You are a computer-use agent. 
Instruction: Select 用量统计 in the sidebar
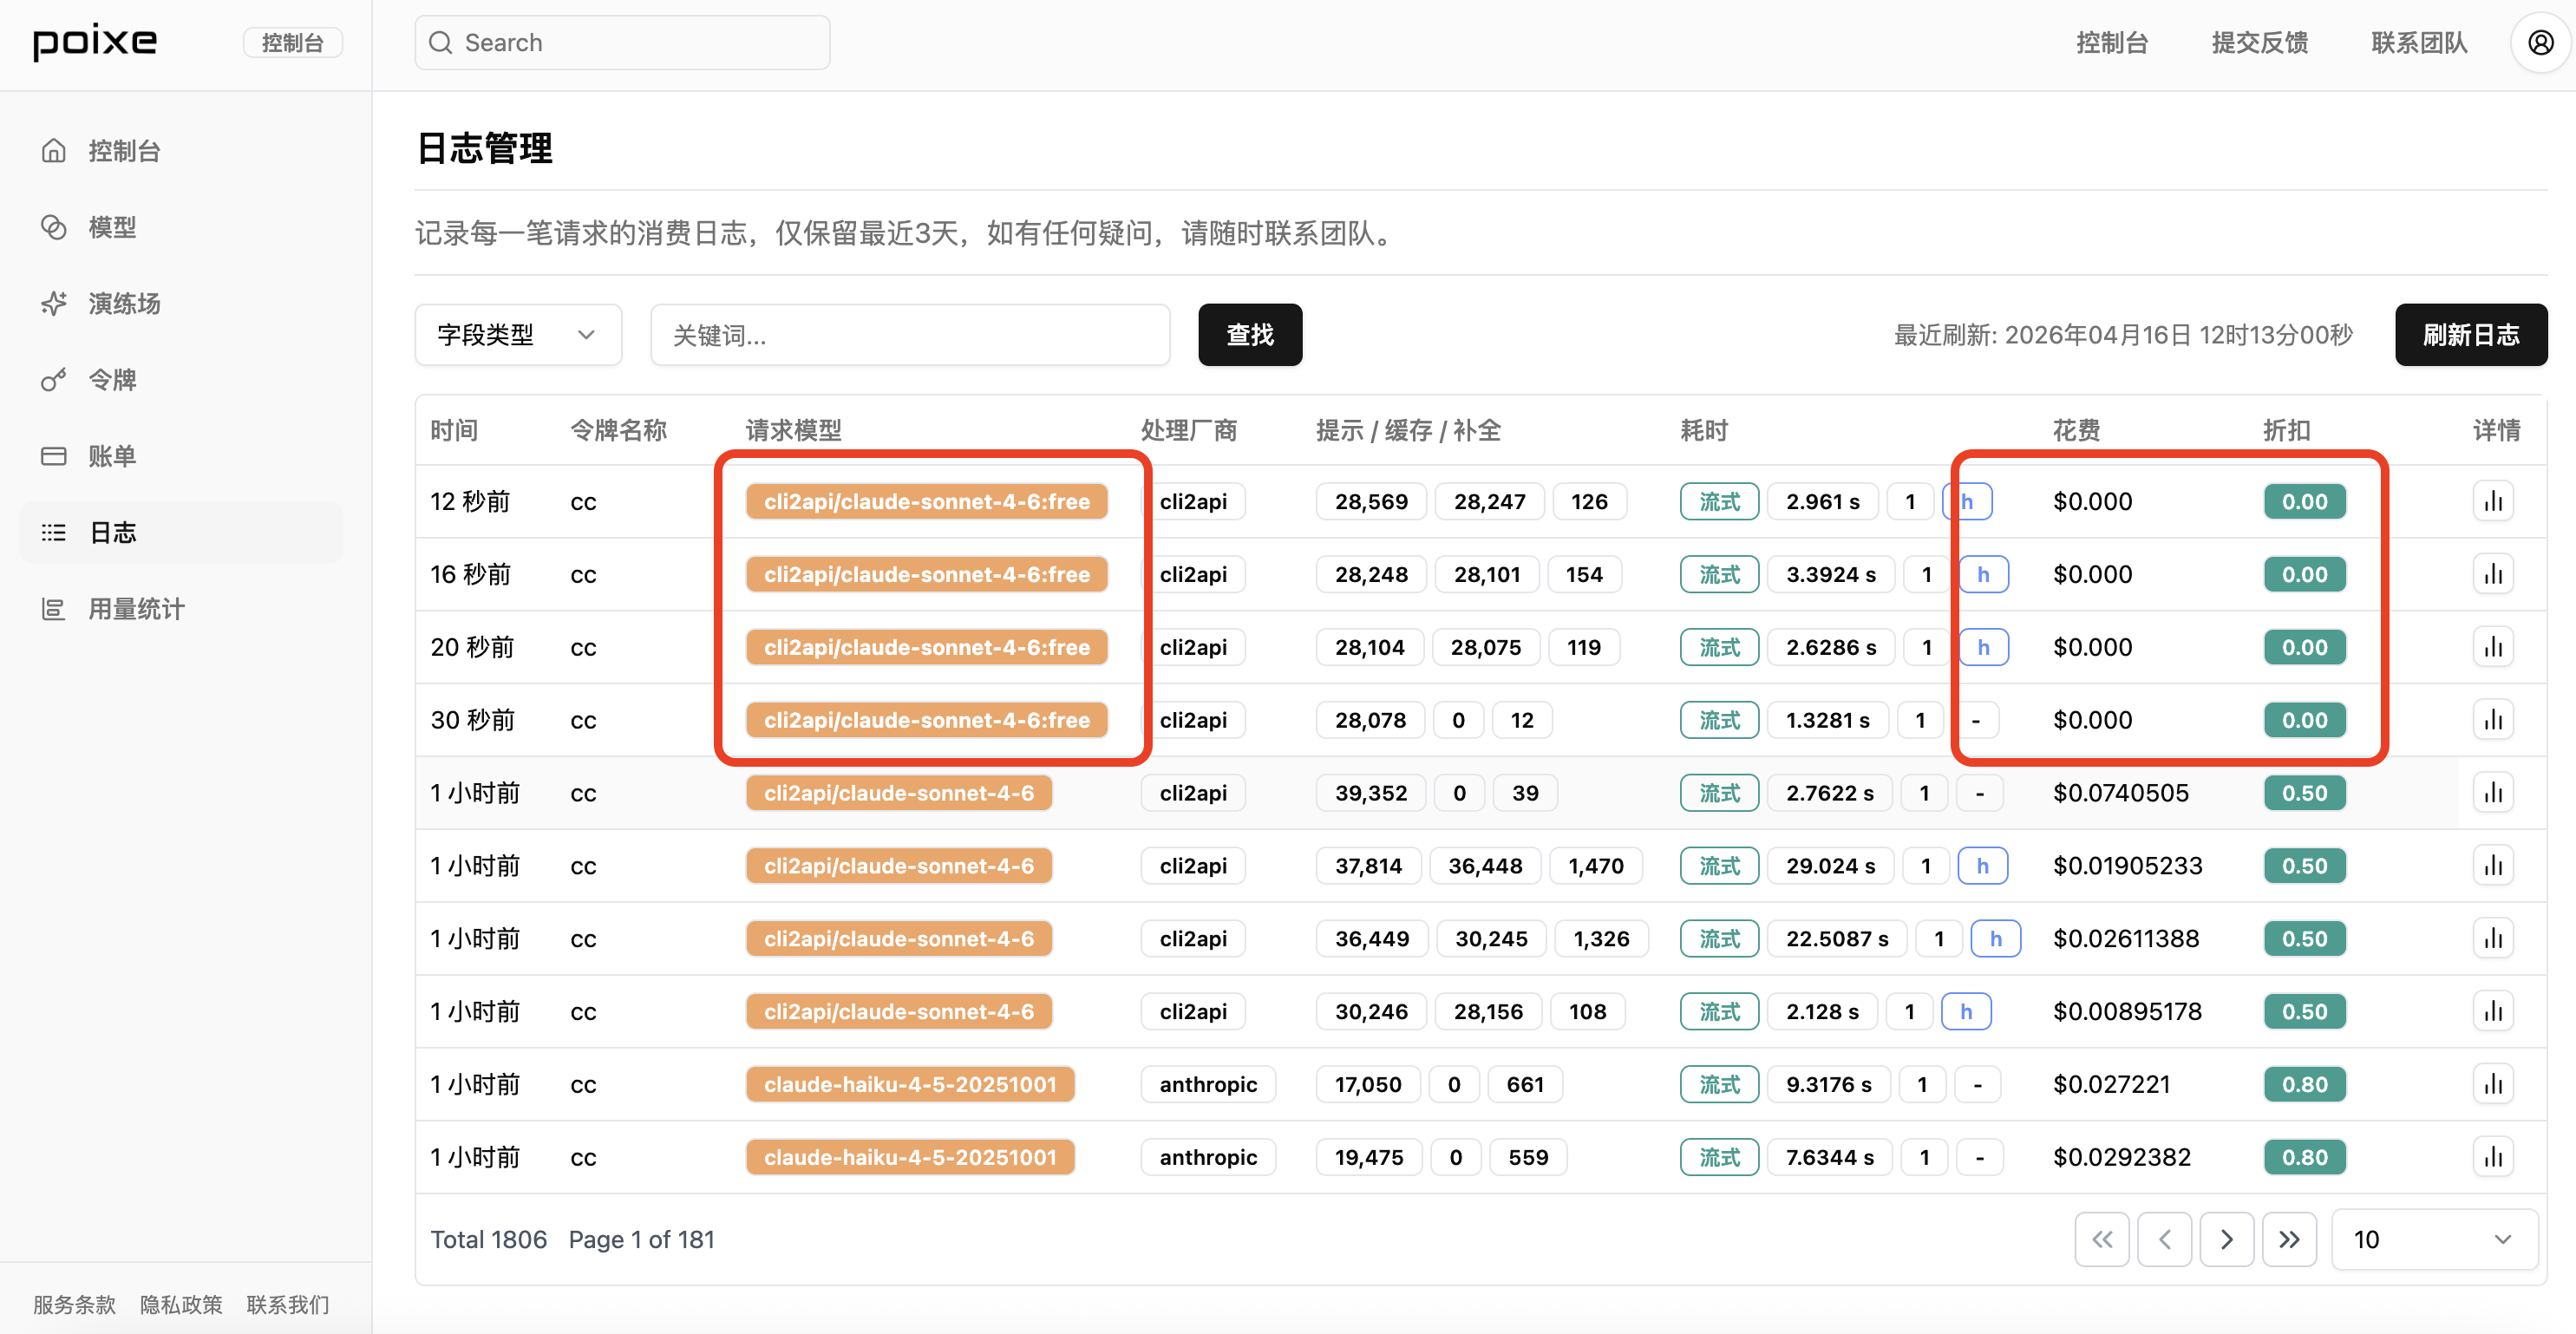136,609
